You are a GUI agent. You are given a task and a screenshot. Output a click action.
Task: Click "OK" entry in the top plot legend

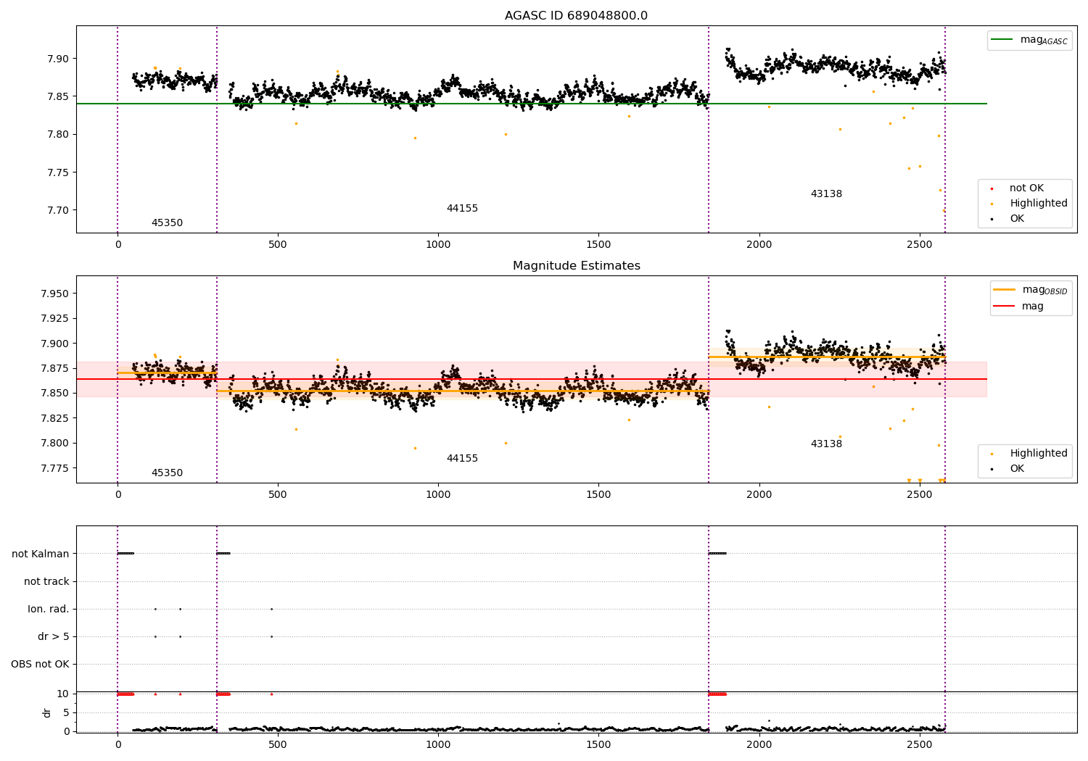pyautogui.click(x=1017, y=219)
